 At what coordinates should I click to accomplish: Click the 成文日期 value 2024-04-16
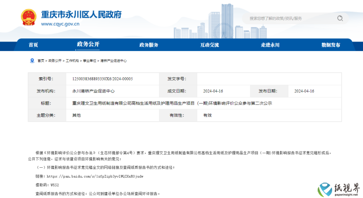pos(213,91)
